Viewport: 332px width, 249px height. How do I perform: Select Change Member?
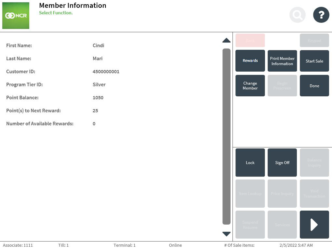point(250,86)
